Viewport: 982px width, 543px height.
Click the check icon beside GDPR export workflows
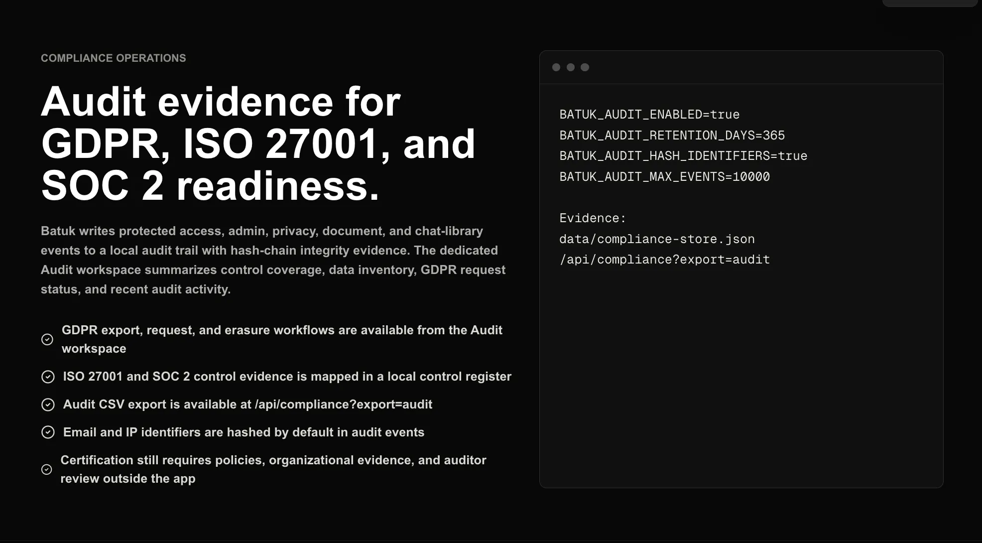(47, 339)
